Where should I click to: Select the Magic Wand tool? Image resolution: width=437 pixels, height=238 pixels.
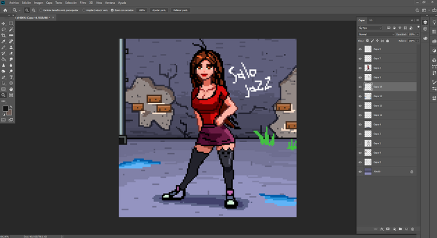pos(11,30)
